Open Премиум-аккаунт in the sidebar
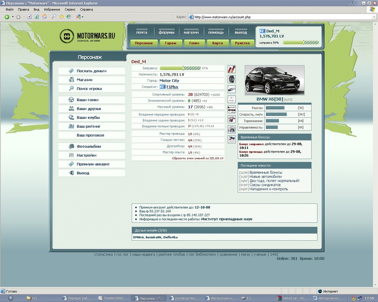The width and height of the screenshot is (378, 302). click(x=92, y=164)
